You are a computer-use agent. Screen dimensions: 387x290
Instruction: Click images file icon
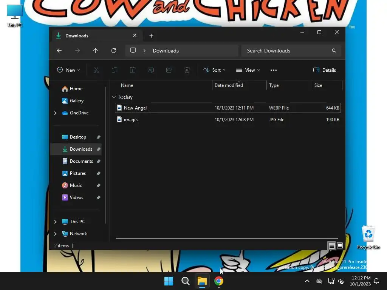pyautogui.click(x=119, y=120)
